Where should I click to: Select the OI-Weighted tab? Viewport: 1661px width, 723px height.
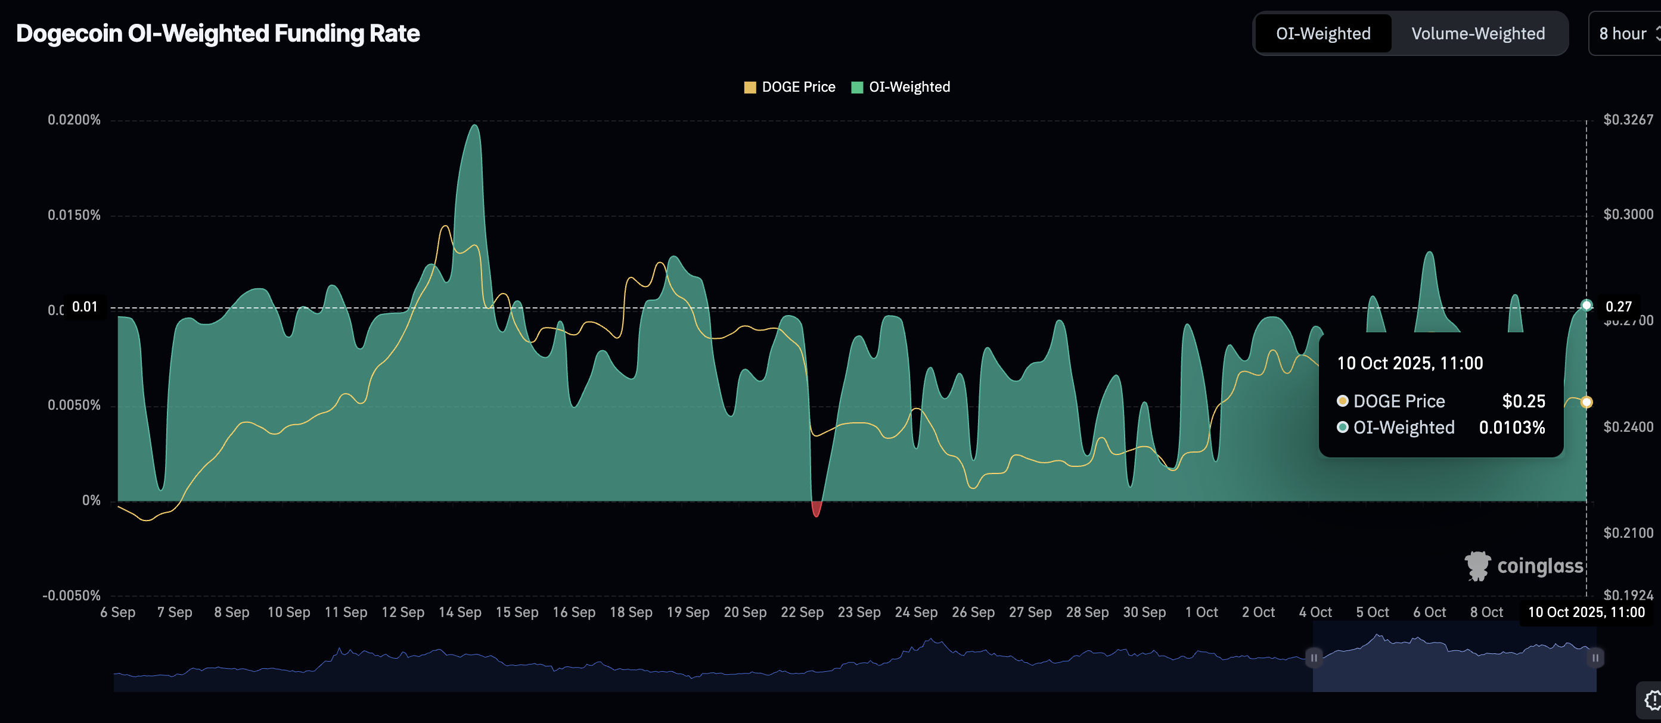click(x=1323, y=33)
